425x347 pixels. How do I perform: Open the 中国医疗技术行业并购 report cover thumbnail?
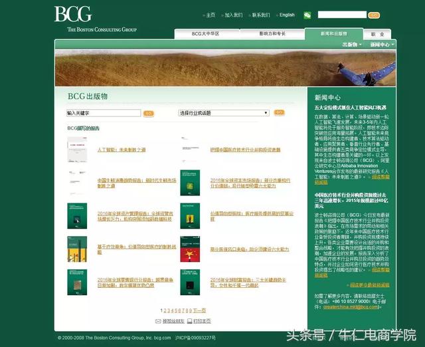click(190, 150)
